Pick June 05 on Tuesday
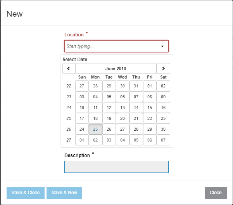This screenshot has width=233, height=205. 109,97
